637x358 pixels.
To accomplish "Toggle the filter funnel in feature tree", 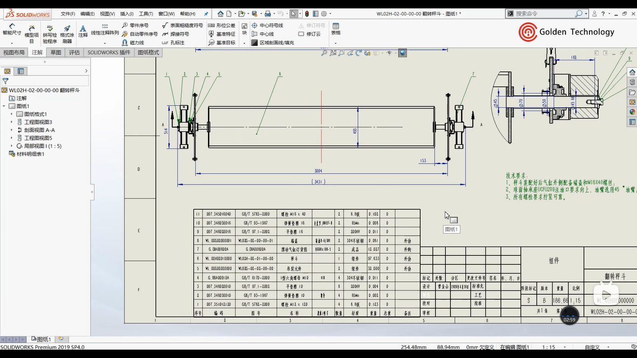I will point(6,81).
